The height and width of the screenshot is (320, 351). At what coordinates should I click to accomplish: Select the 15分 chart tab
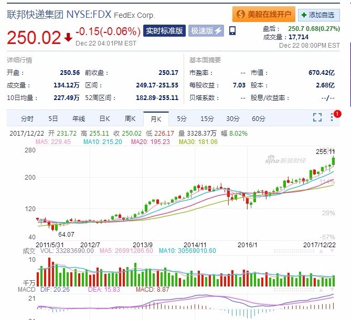[207, 118]
